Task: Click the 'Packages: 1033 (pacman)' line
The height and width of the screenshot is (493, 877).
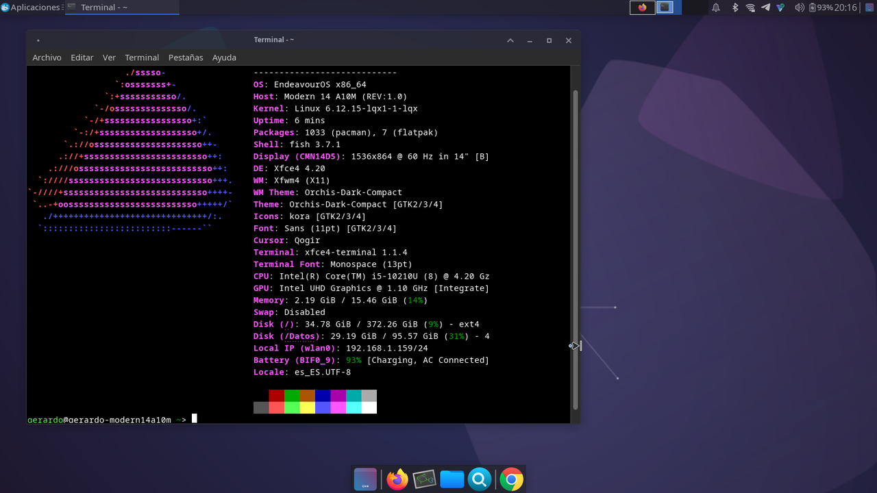Action: click(x=345, y=133)
